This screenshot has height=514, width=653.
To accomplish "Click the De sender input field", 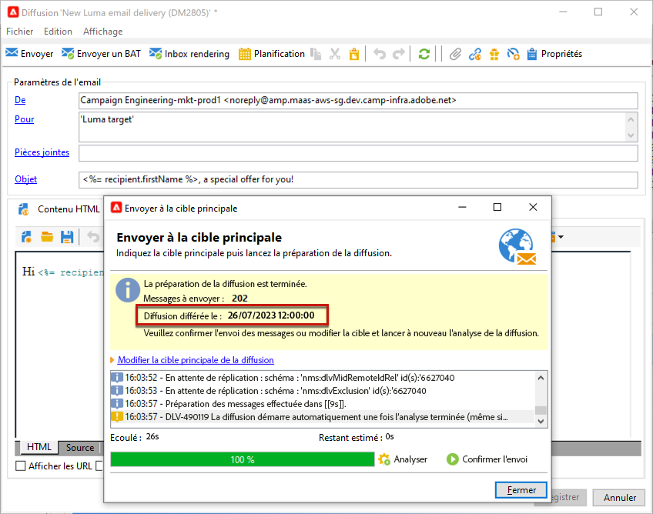I will coord(358,100).
